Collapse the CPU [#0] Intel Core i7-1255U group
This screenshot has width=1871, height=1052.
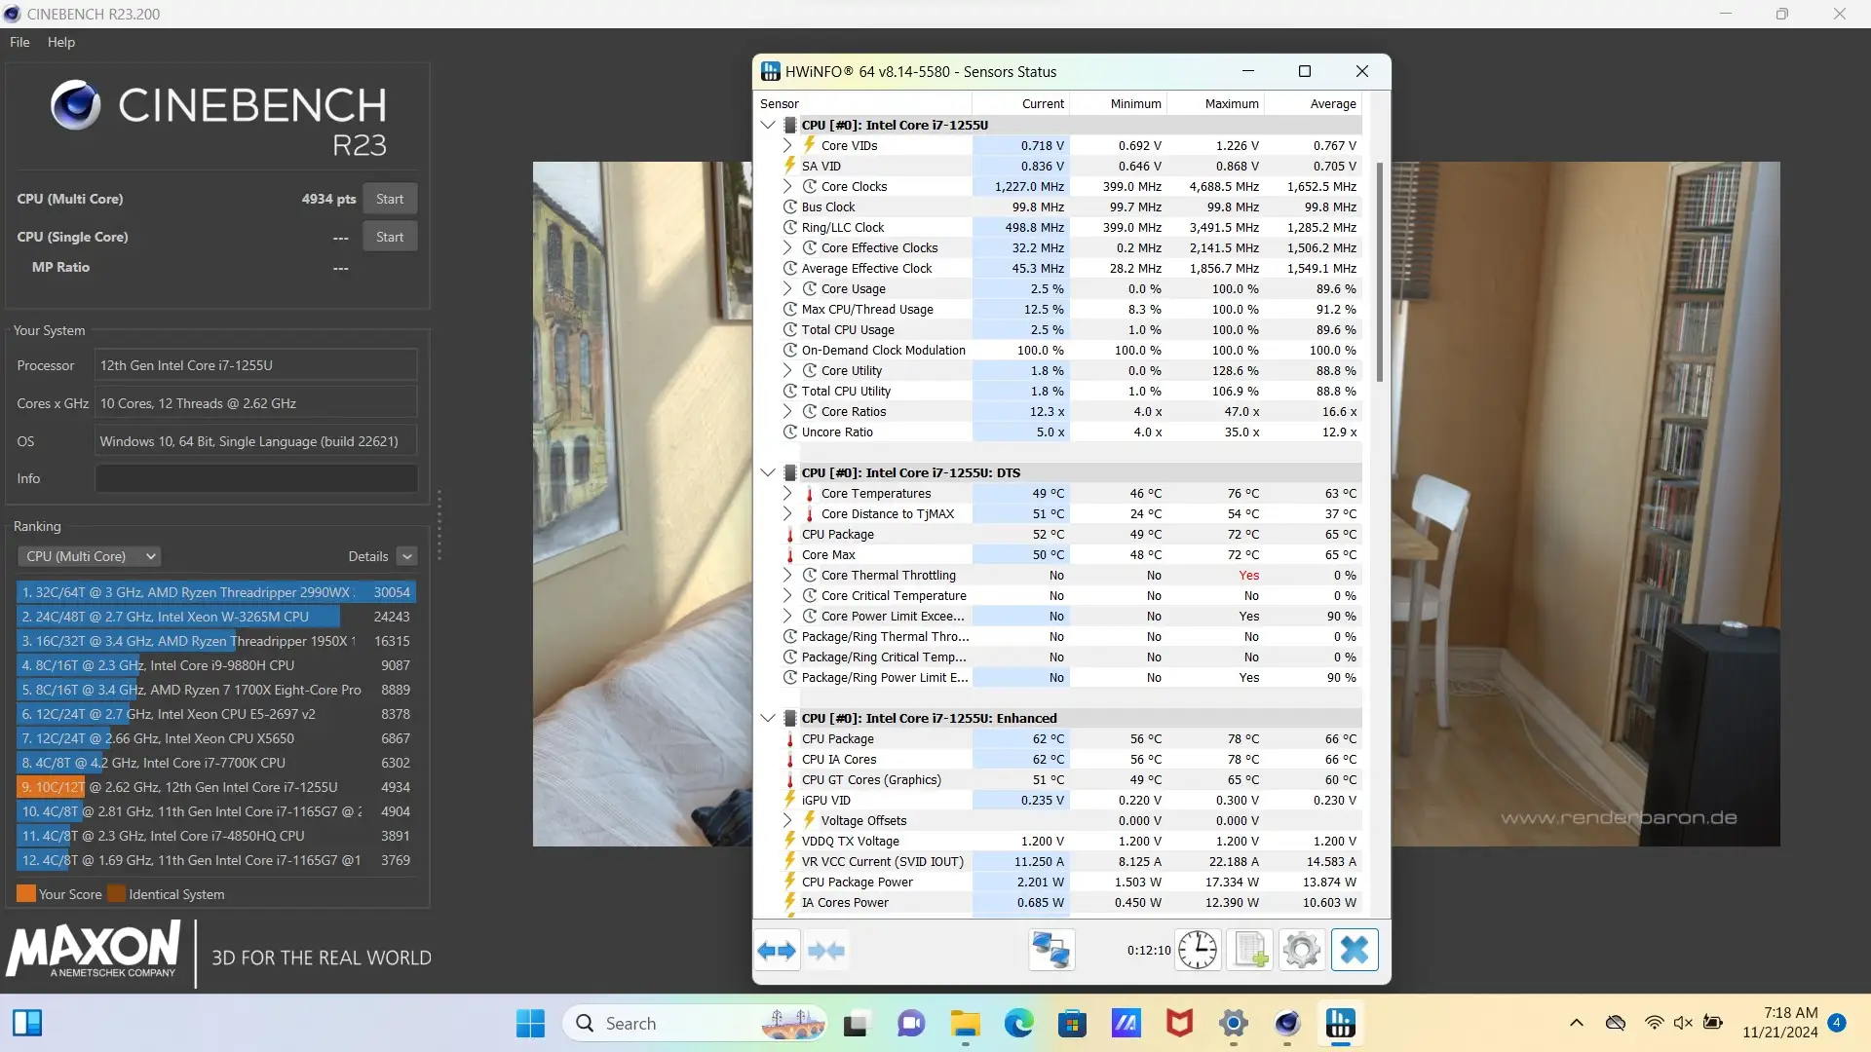click(x=768, y=125)
